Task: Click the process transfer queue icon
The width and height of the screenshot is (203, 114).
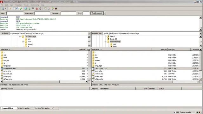Action: 29,9
